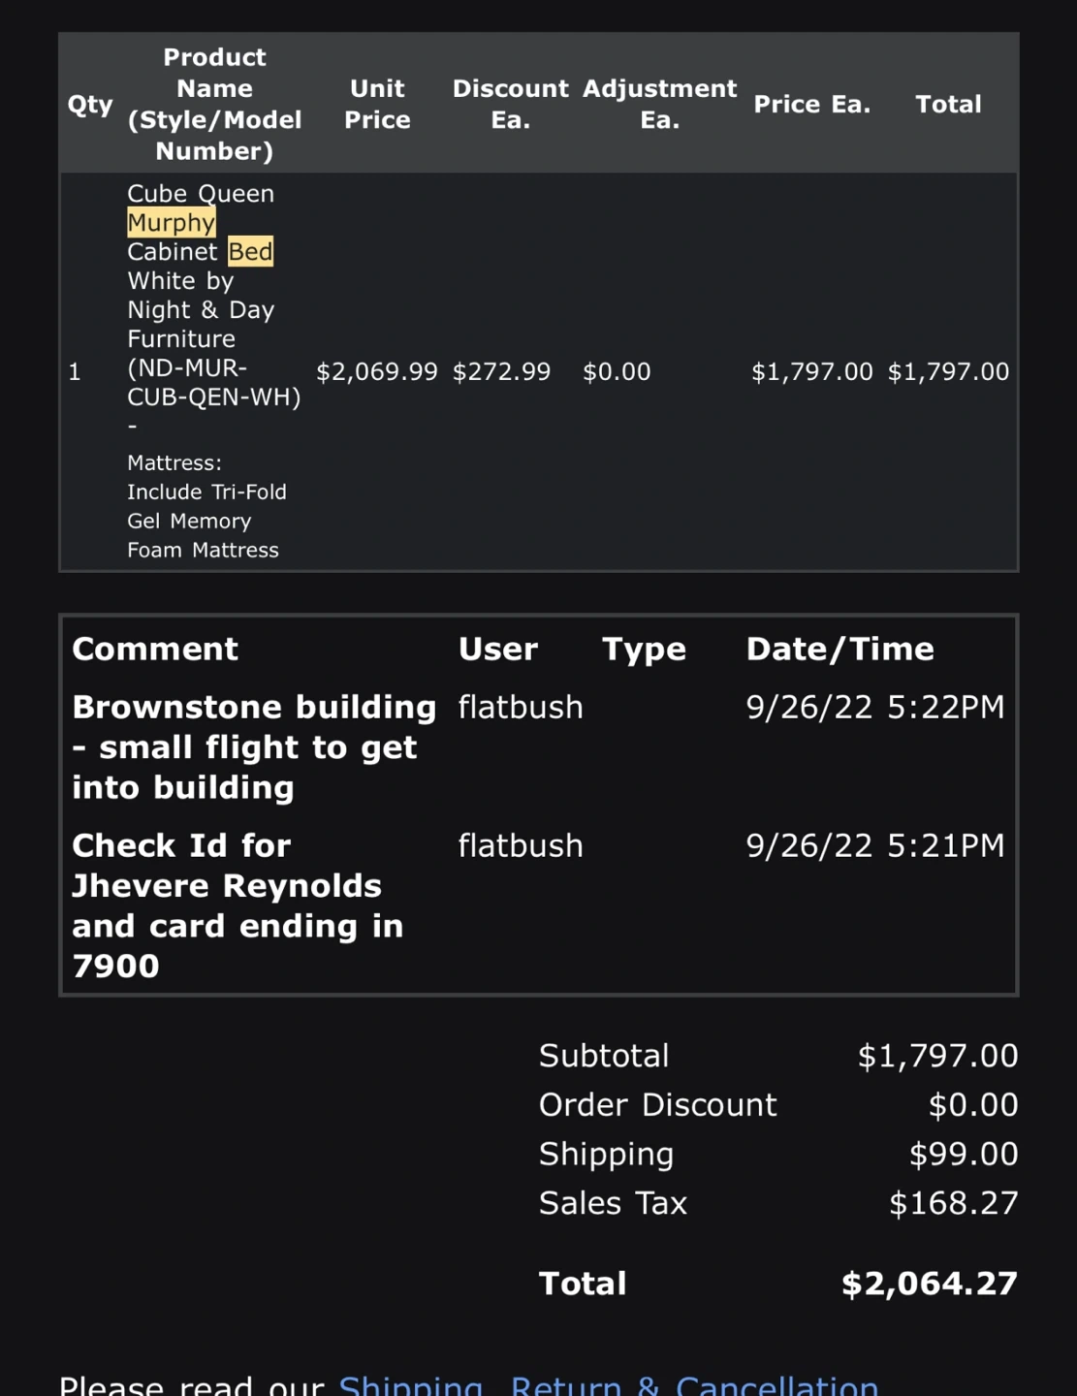Click the Product Name column header

point(214,104)
